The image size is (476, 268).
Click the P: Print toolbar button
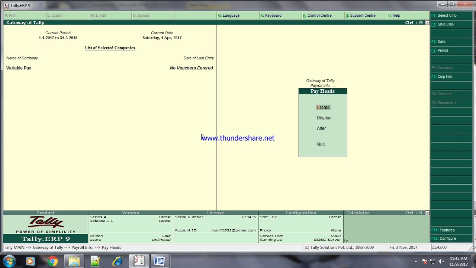point(25,16)
